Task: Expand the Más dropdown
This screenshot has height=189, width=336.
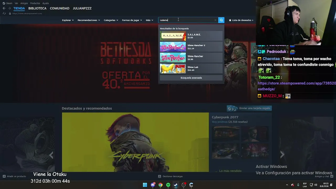Action: (149, 20)
